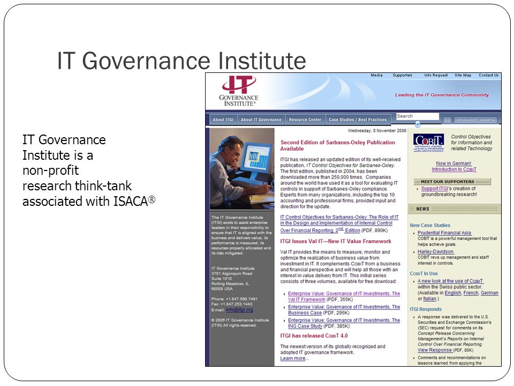The height and width of the screenshot is (386, 514).
Task: Click the slide title 'IT Governance Institute'
Action: tap(182, 61)
